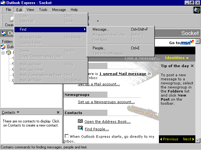This screenshot has width=201, height=150.
Task: Click the Outlook Express folder tree icon
Action: click(x=3, y=47)
